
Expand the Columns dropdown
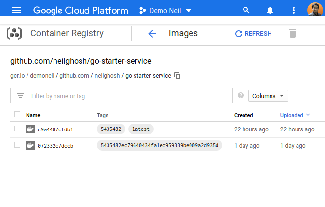(268, 96)
